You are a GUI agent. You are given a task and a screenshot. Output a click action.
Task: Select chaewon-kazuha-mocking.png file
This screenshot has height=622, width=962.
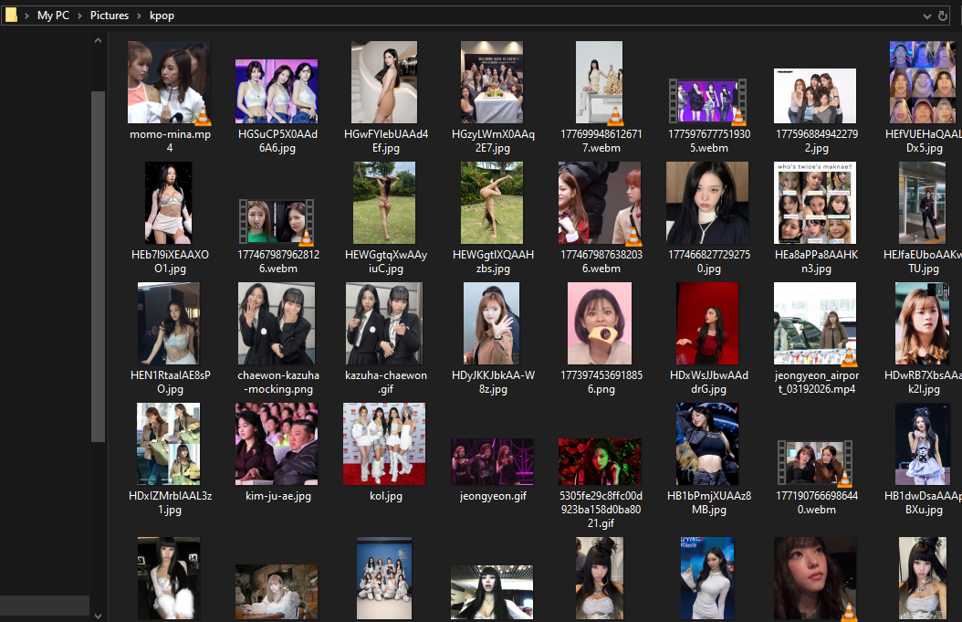click(x=277, y=323)
